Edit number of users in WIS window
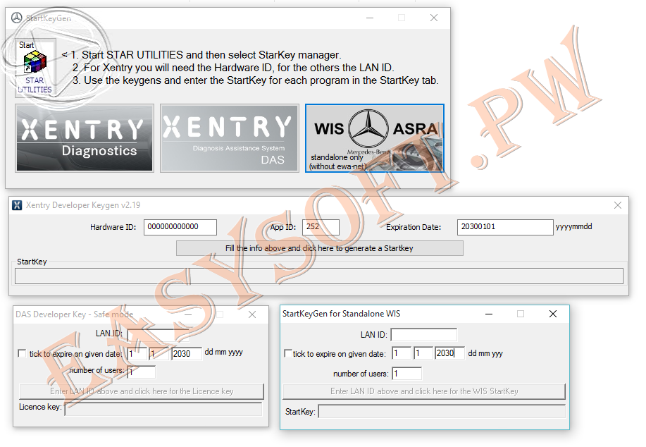Viewport: 646px width, 447px height. pos(406,374)
